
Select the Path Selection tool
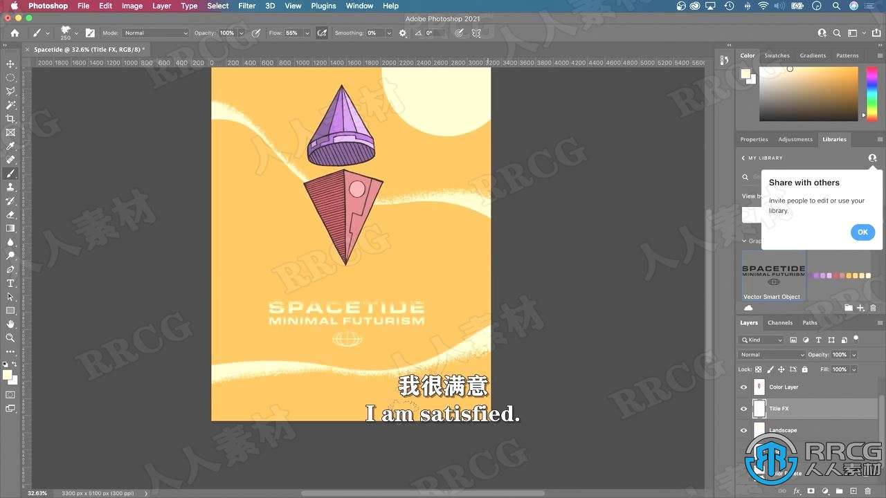tap(10, 297)
